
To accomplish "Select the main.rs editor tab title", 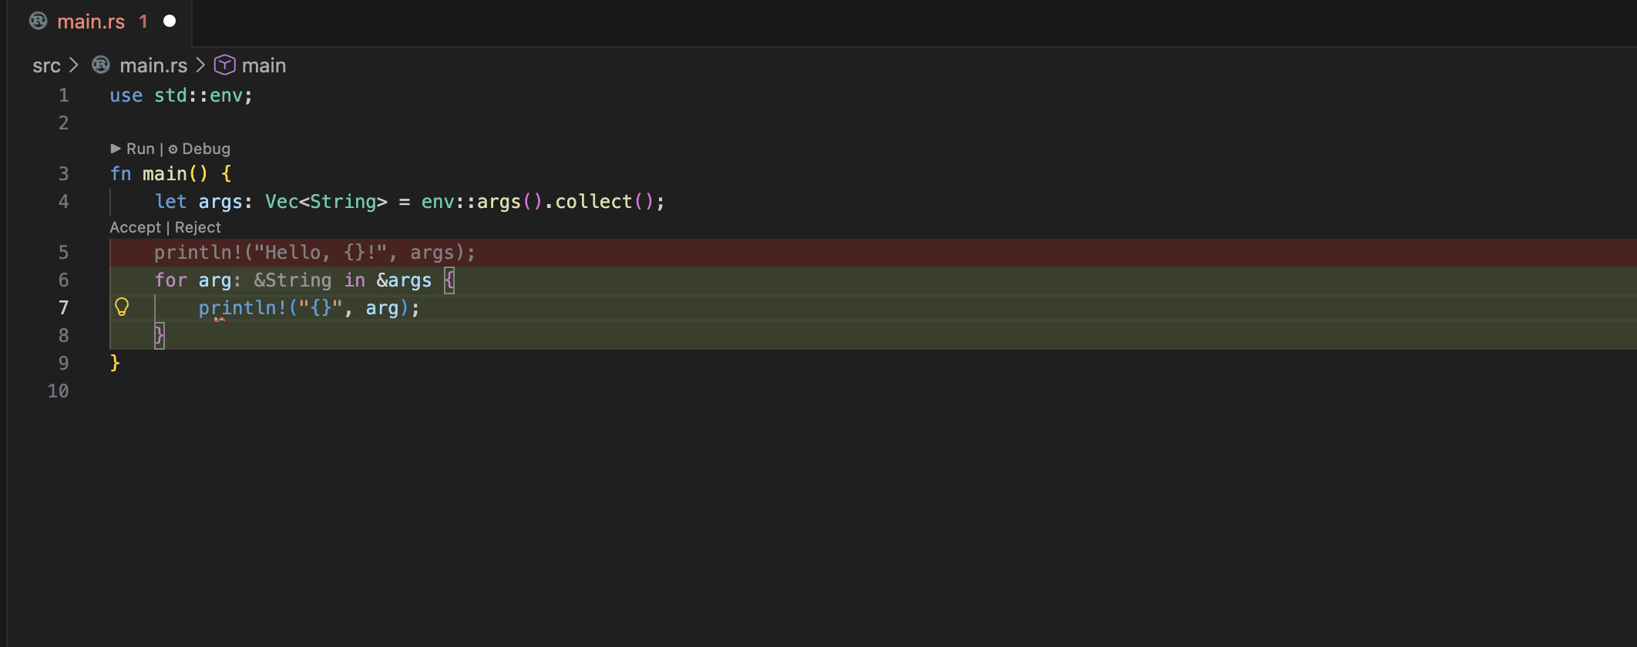I will click(x=91, y=22).
